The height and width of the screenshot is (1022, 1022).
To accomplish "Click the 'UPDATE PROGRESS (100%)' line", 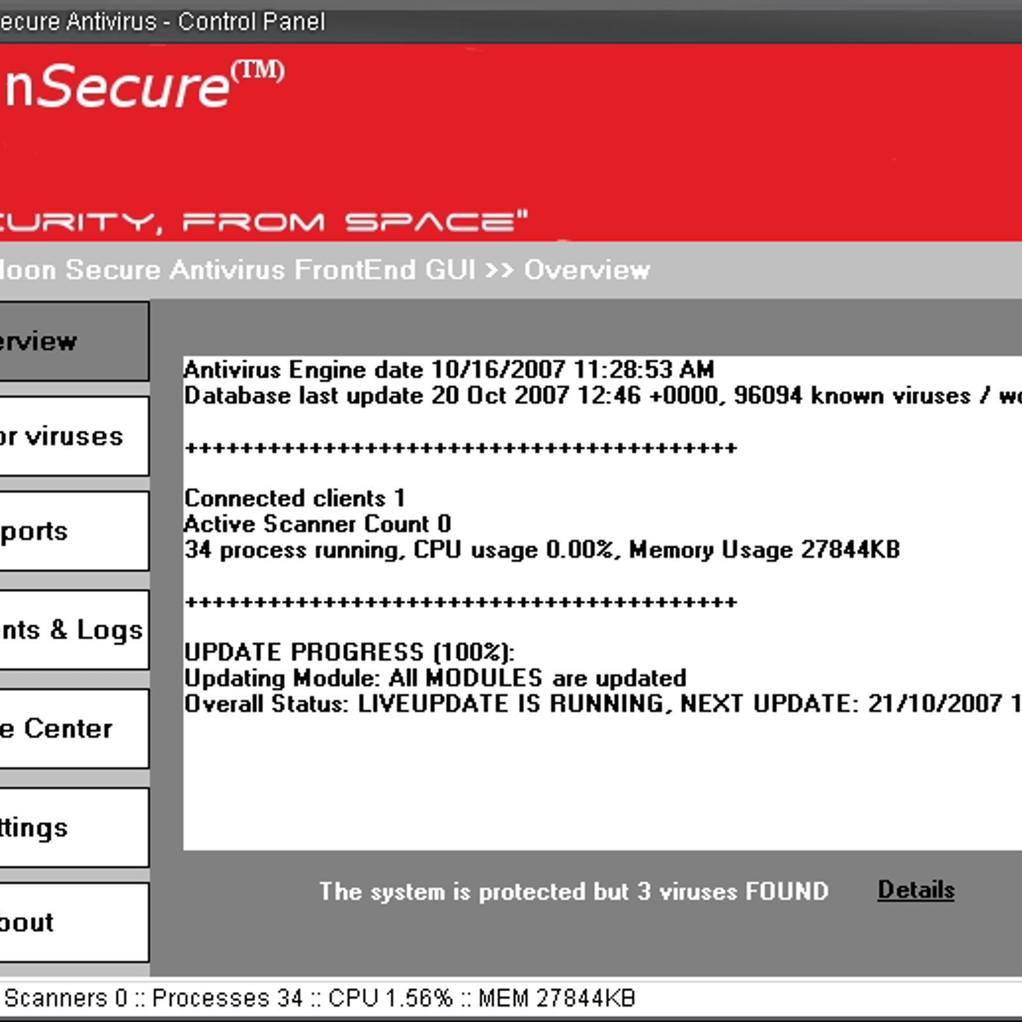I will [x=349, y=652].
